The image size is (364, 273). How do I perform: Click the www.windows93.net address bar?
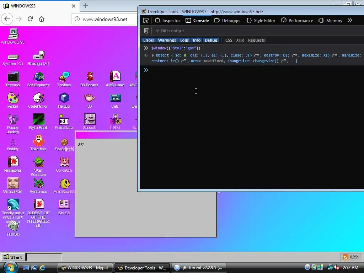click(x=105, y=19)
